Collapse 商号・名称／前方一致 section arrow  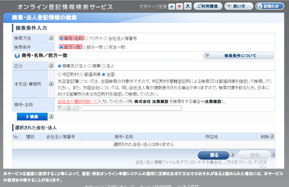pos(17,56)
